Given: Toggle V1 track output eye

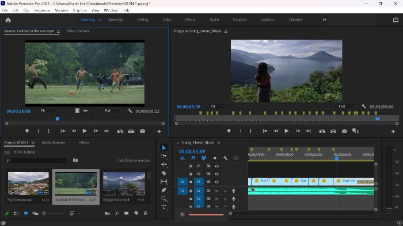Looking at the screenshot, I should pyautogui.click(x=216, y=182).
